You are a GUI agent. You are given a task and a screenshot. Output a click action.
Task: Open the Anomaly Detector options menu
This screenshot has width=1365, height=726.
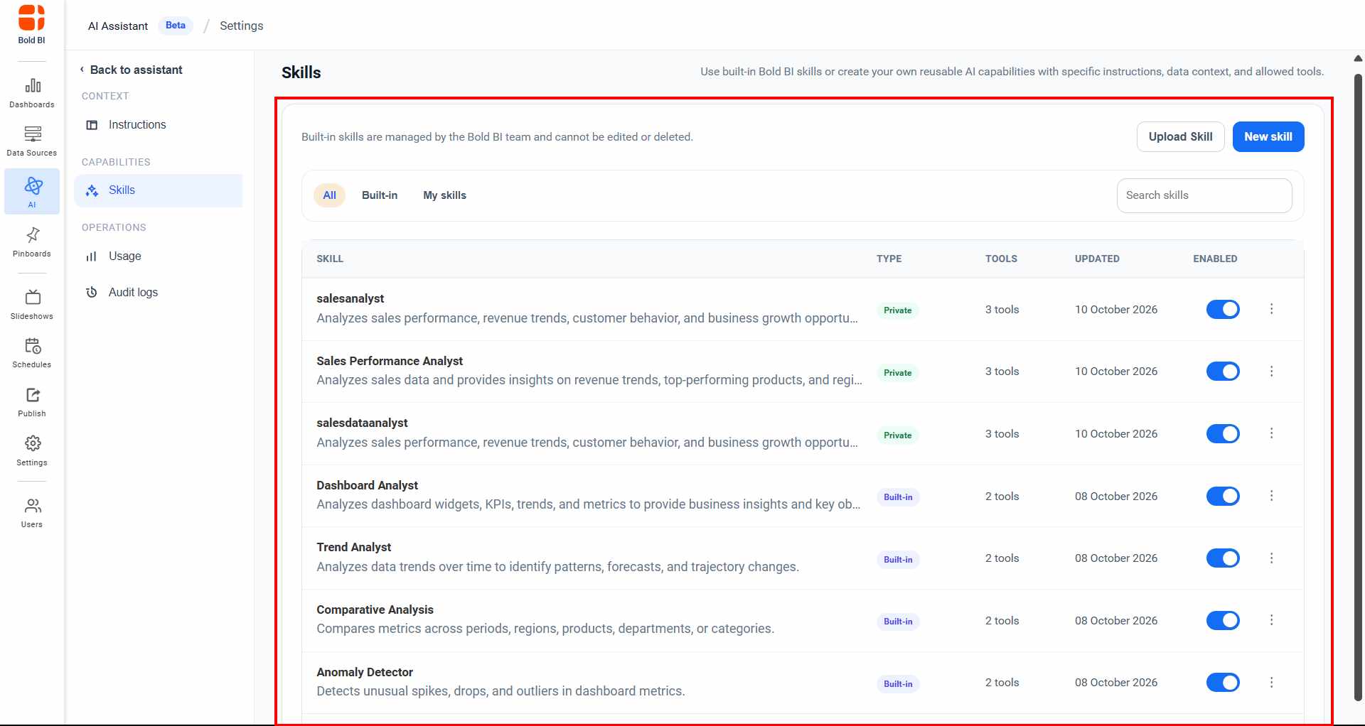point(1272,683)
